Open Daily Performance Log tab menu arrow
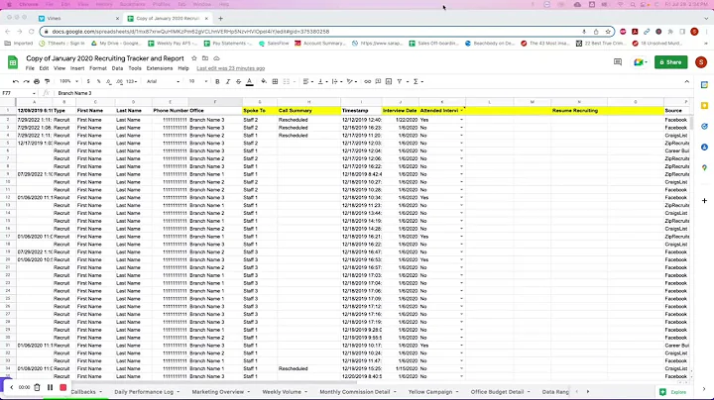 click(x=178, y=392)
